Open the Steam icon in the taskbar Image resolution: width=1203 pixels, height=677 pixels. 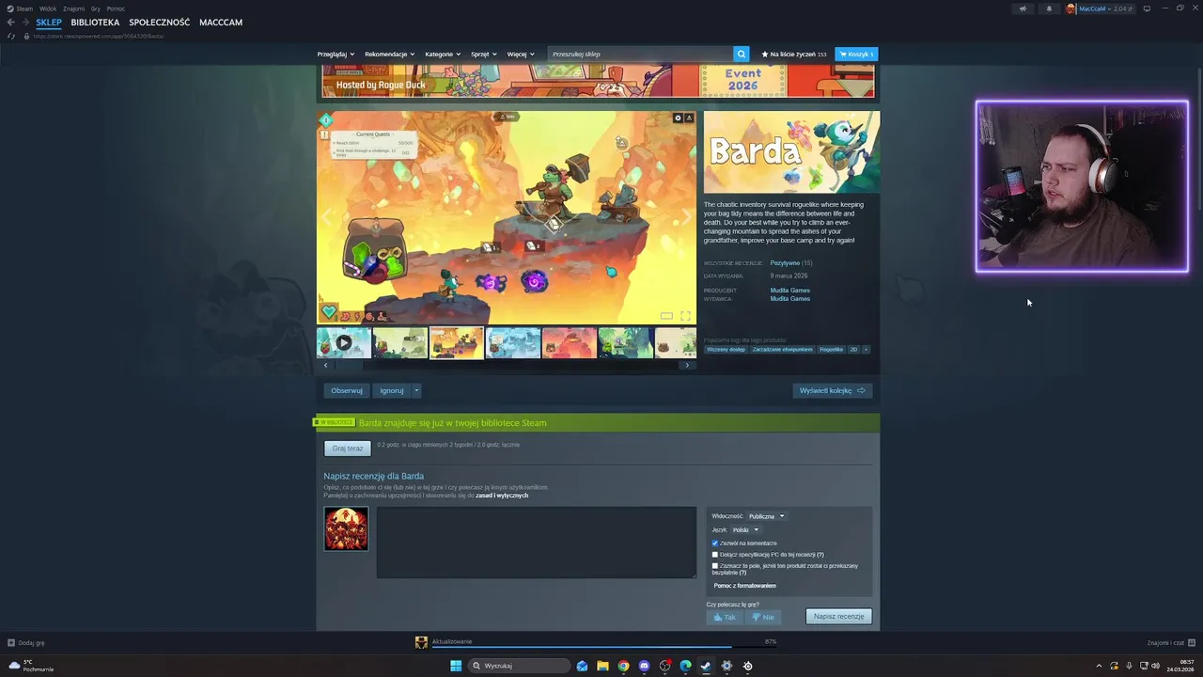[x=706, y=666]
